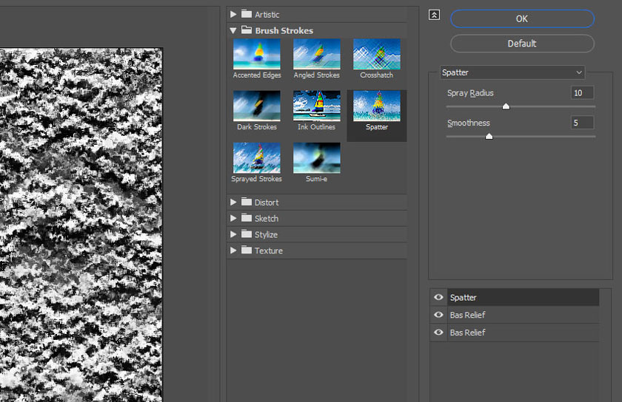Screen dimensions: 622x402
Task: Expand the Distort filter folder
Action: 233,202
